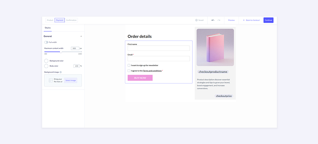
Task: Click the Preview link
Action: (x=231, y=20)
